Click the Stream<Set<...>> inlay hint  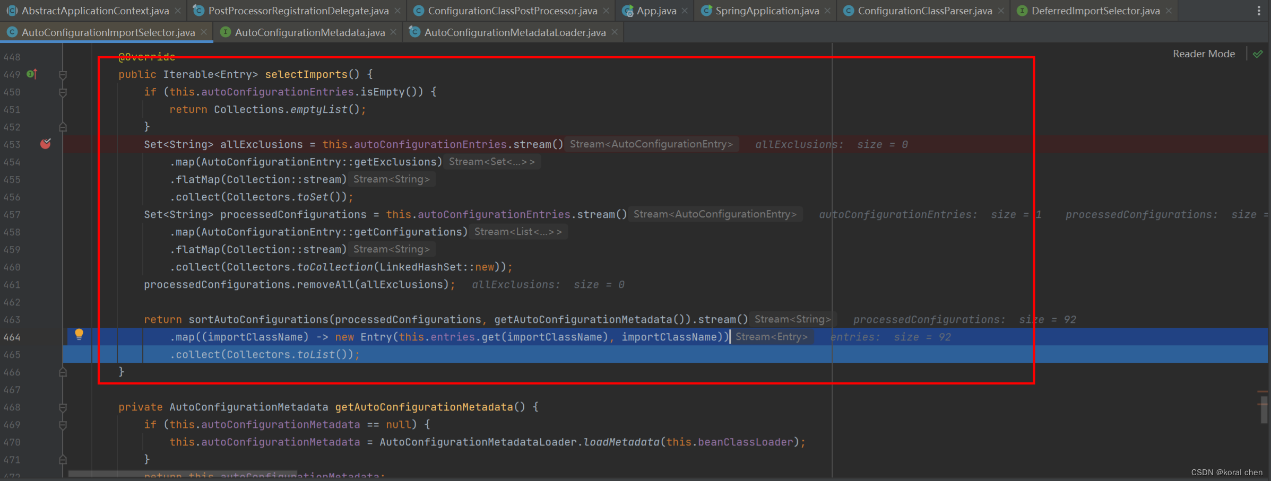(492, 162)
